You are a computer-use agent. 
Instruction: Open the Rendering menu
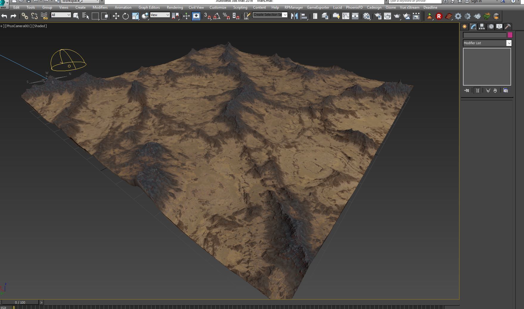tap(175, 7)
